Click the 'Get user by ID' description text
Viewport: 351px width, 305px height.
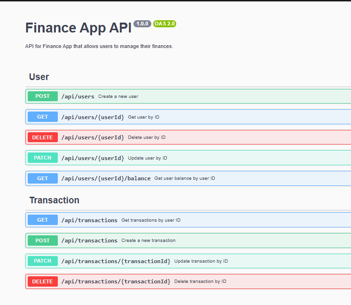144,117
